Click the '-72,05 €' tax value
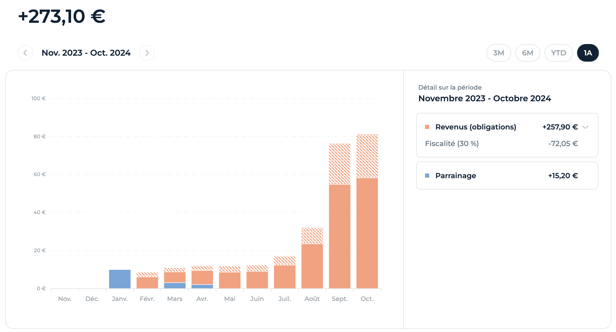 563,143
